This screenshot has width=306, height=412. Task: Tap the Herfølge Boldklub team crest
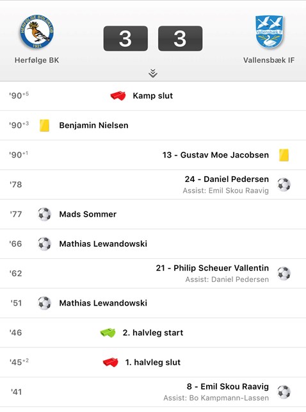pos(36,31)
